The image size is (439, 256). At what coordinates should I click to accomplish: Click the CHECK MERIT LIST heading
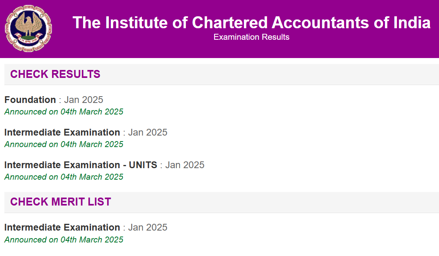point(61,202)
